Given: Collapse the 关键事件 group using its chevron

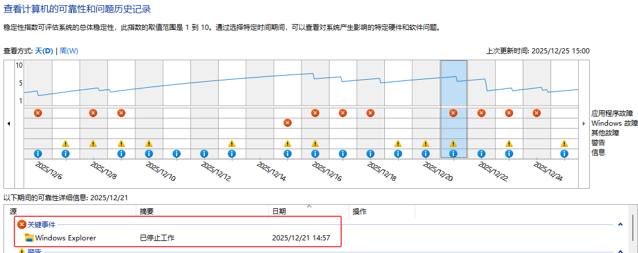Looking at the screenshot, I should pos(620,225).
